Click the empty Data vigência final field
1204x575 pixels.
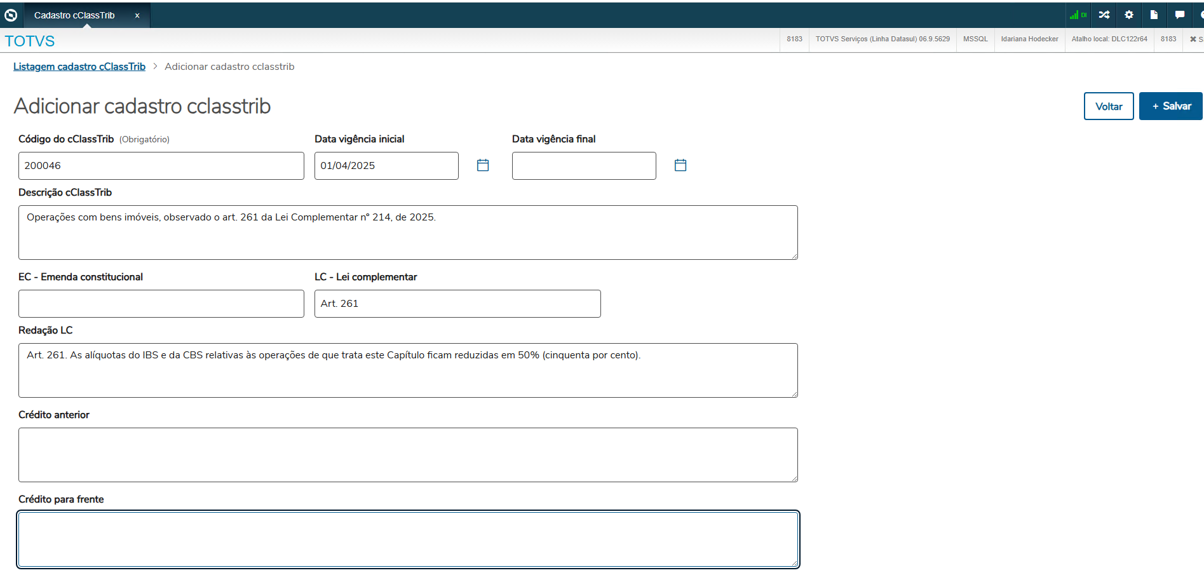pos(584,166)
